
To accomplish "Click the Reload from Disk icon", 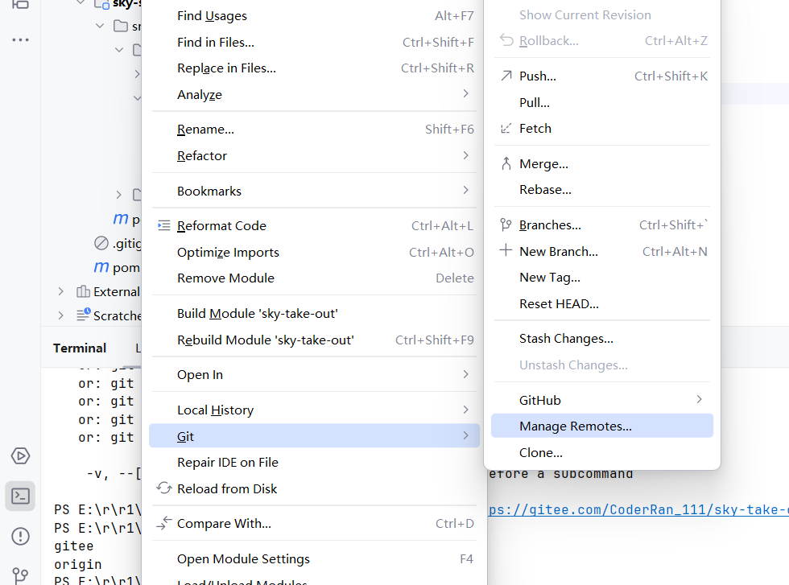I will click(164, 488).
